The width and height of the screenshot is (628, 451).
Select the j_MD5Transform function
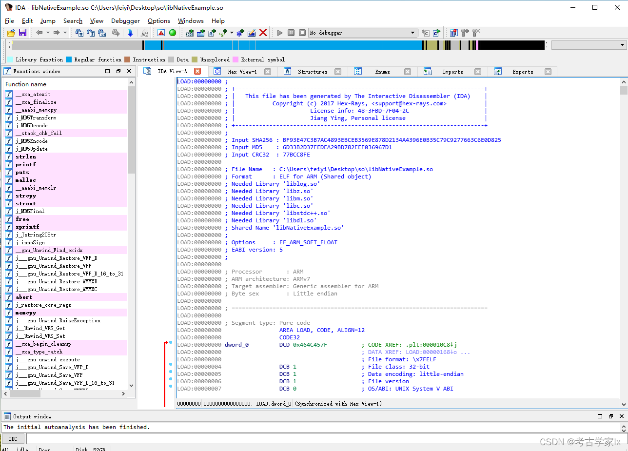click(36, 118)
